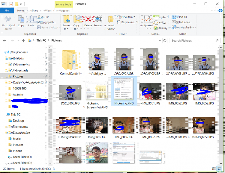The width and height of the screenshot is (225, 173).
Task: Click chevron after This PC in breadcrumb
Action: click(49, 40)
